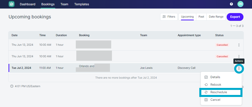The height and width of the screenshot is (107, 252).
Task: Open the help question mark icon
Action: click(231, 4)
